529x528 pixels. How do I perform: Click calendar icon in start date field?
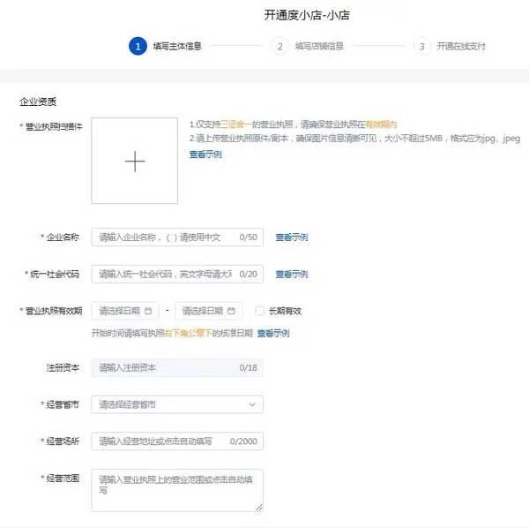148,311
